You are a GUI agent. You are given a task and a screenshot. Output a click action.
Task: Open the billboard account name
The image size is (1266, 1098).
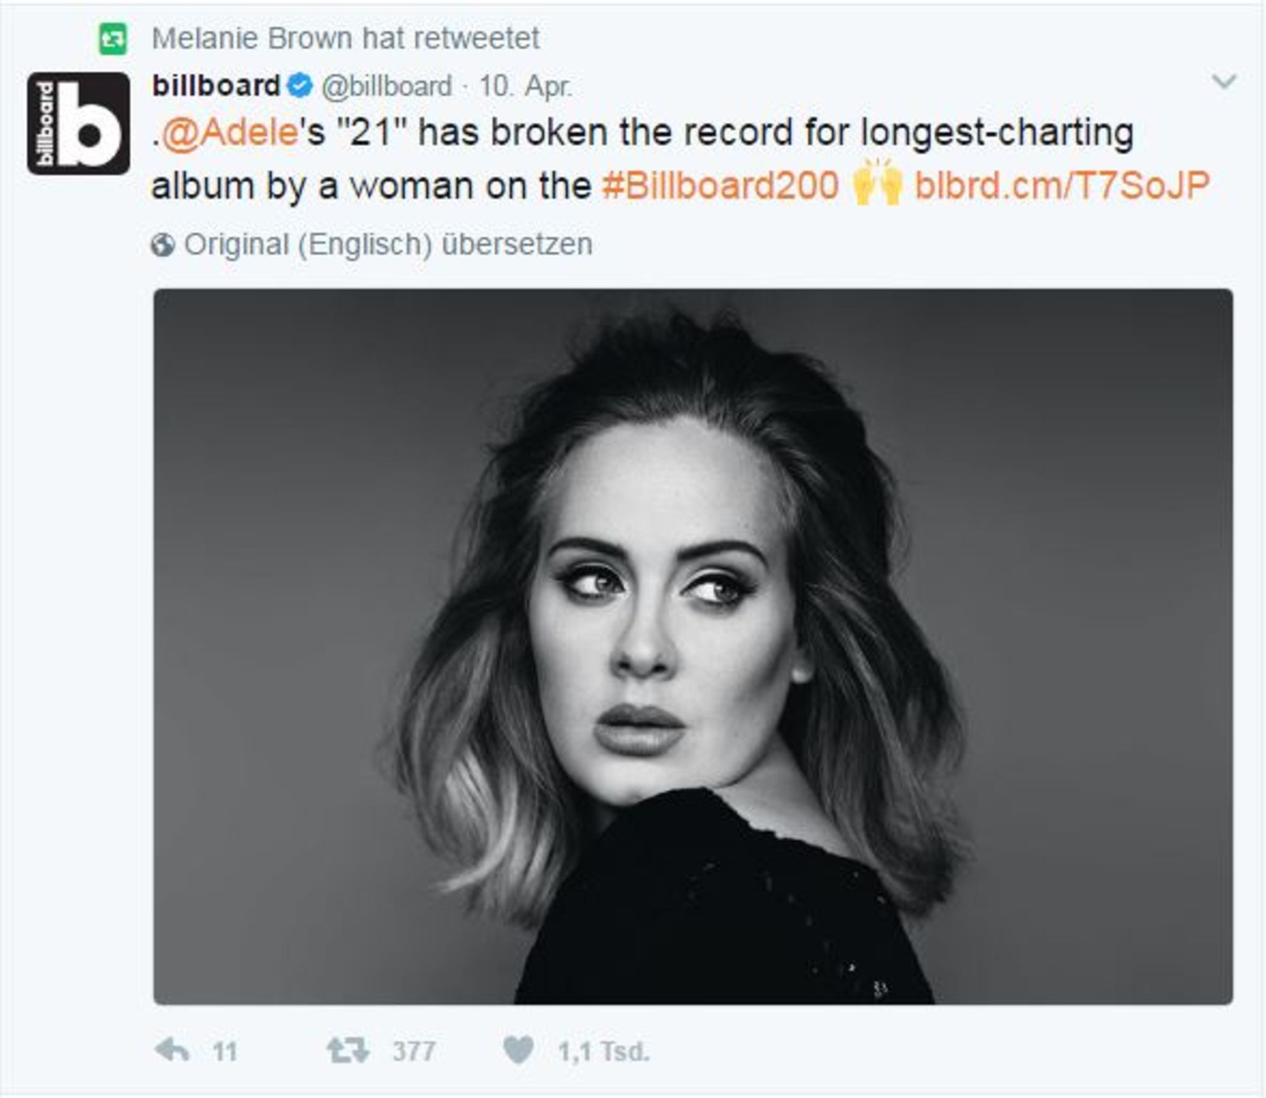pyautogui.click(x=216, y=86)
